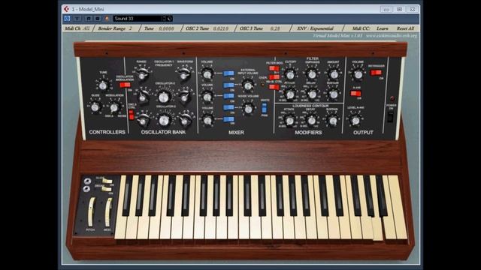The image size is (481, 270).
Task: Toggle the A-440 red switch
Action: pos(355,94)
